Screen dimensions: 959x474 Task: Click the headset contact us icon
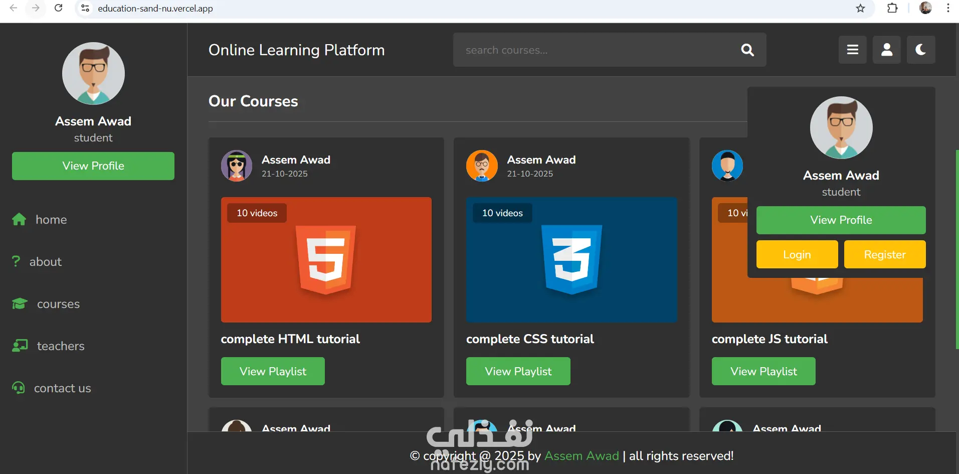click(x=19, y=388)
